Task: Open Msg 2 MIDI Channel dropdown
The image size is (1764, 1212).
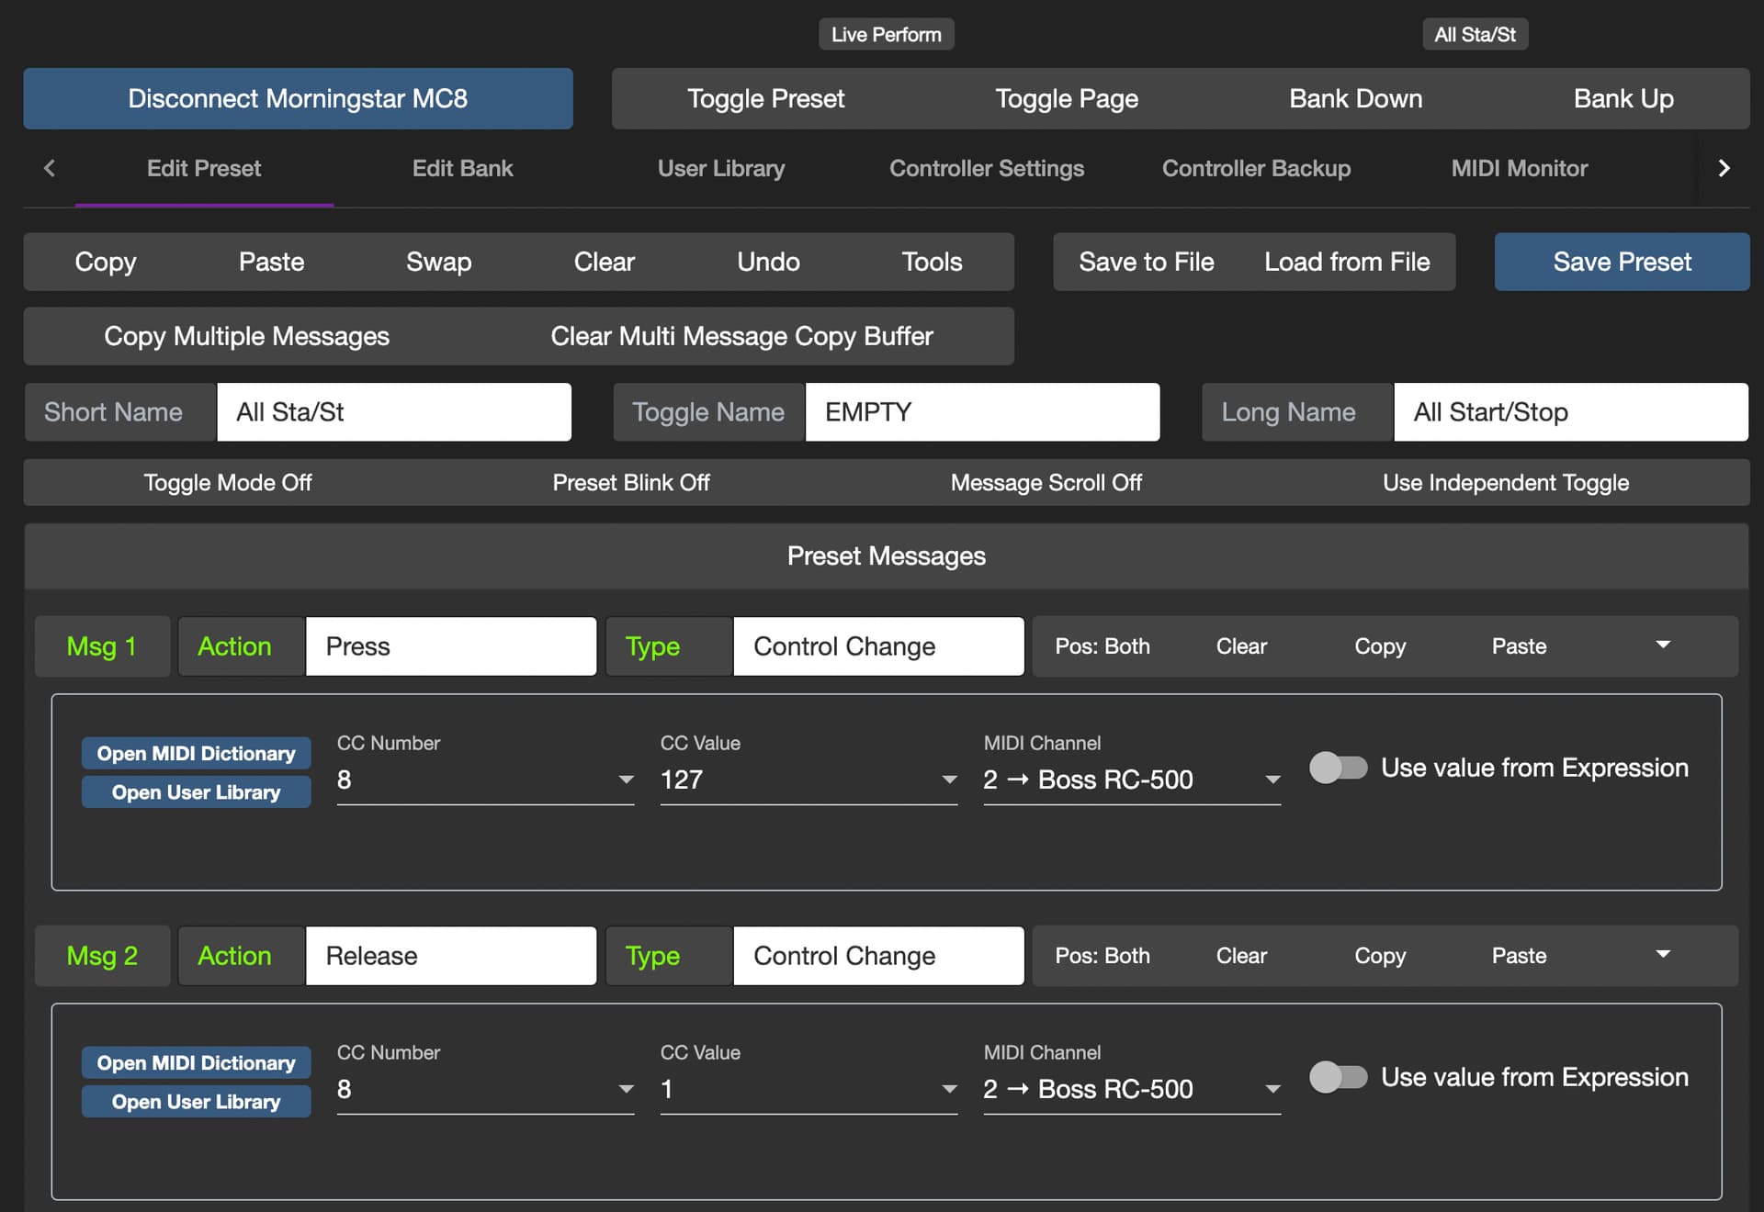Action: tap(1132, 1089)
